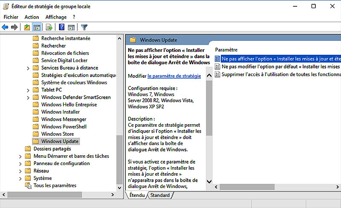Click settings list horizontal scroll right arrow
The image size is (341, 208).
[338, 187]
